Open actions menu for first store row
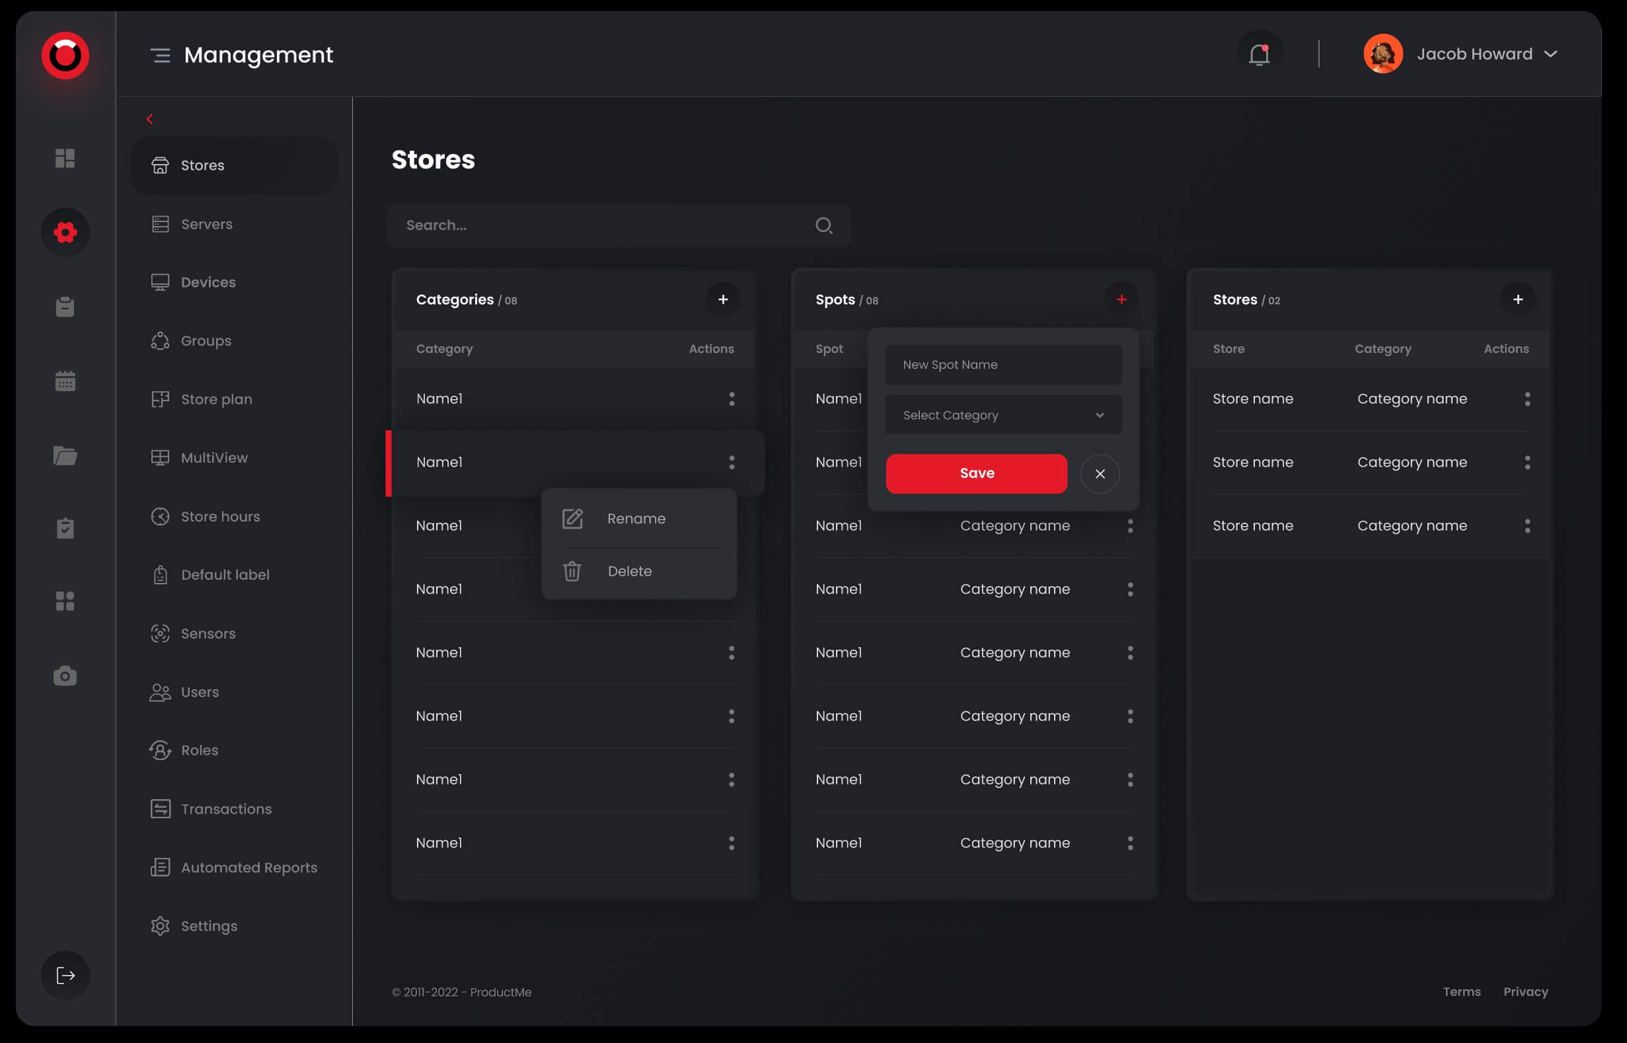Screen dimensions: 1627x1043 coord(1527,399)
